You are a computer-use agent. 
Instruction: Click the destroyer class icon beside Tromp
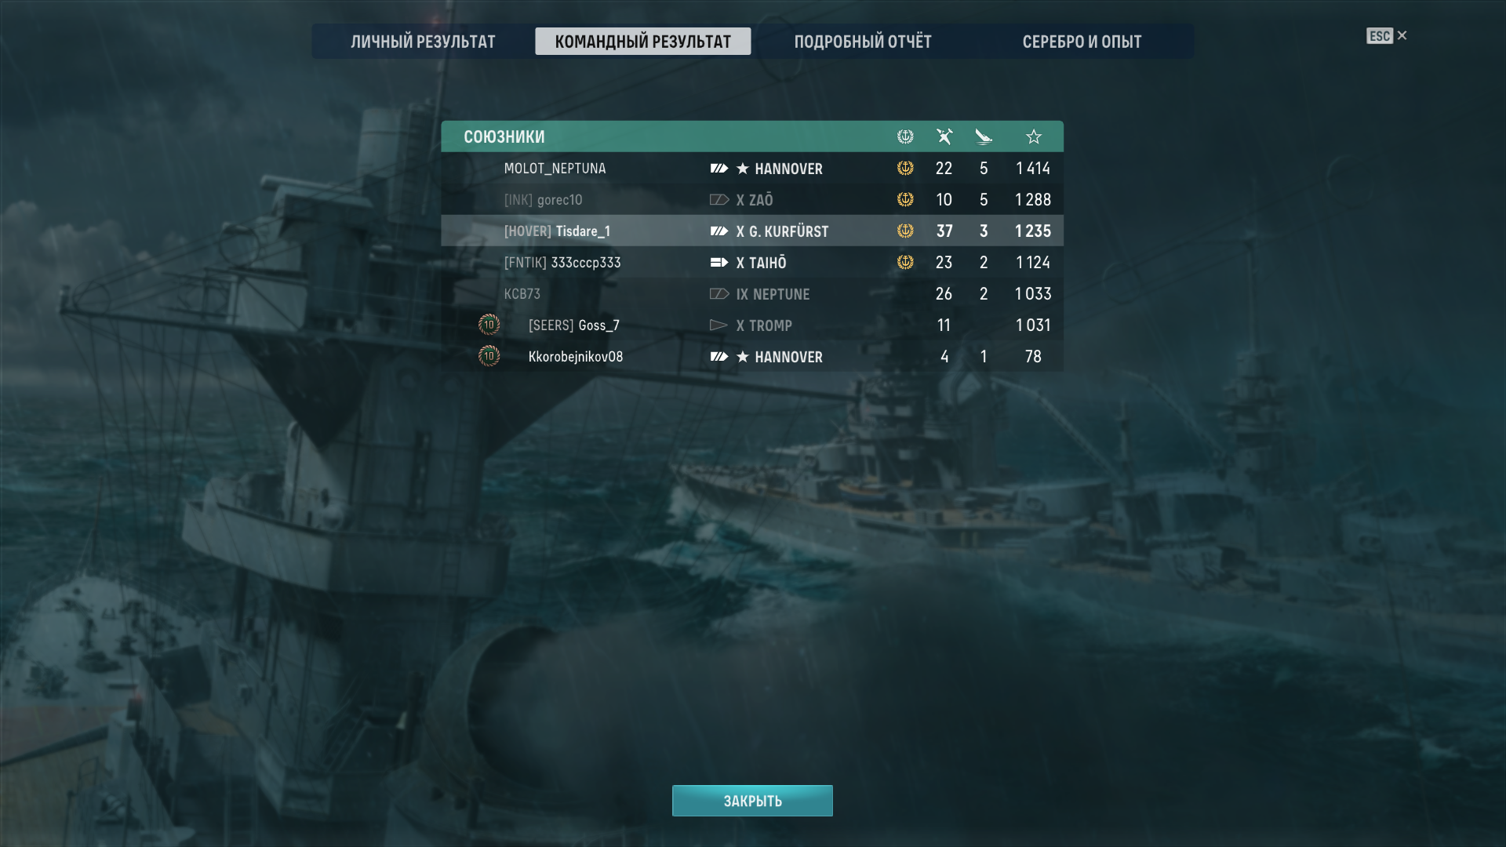click(719, 325)
